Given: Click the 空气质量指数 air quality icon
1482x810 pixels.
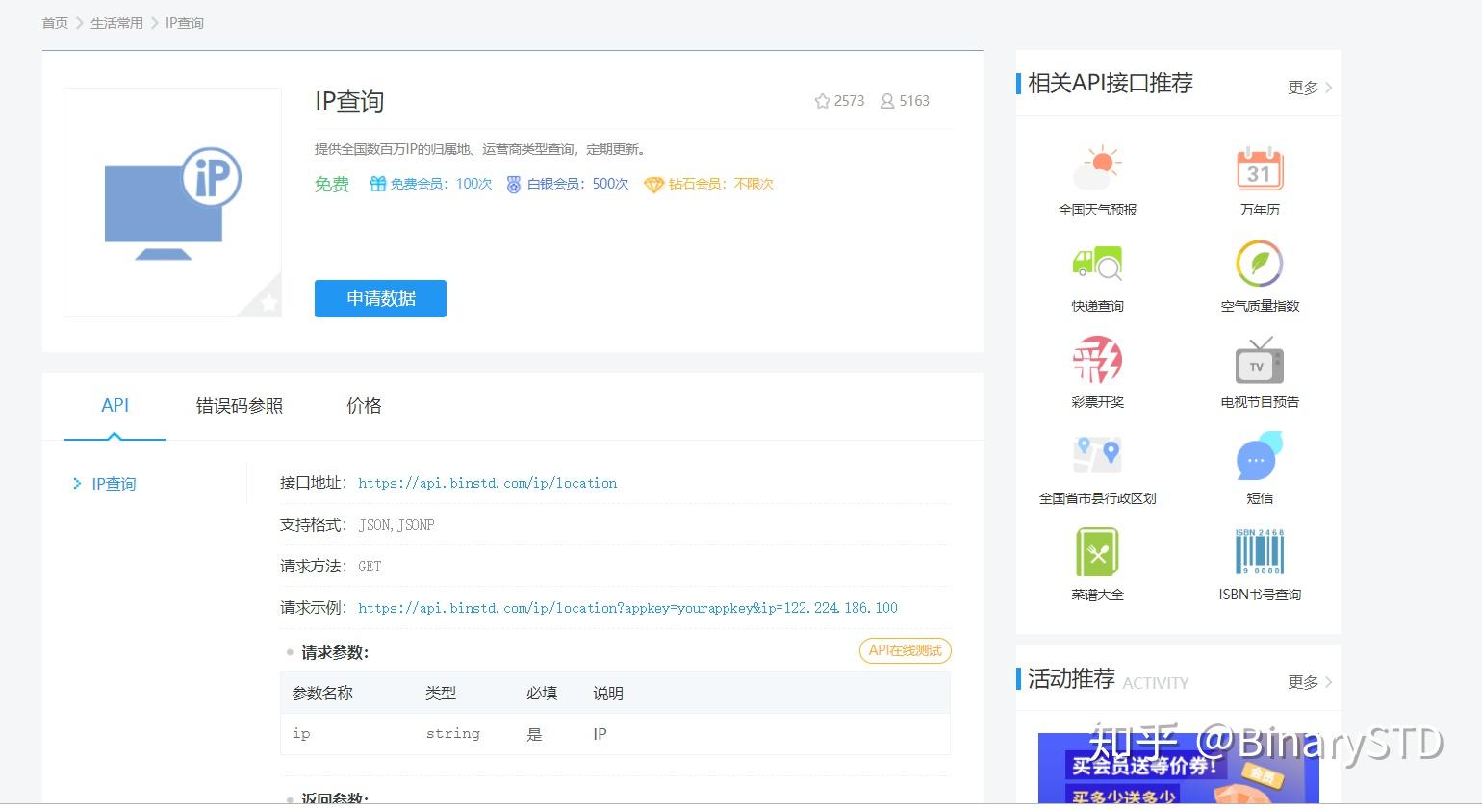Looking at the screenshot, I should pos(1258,265).
